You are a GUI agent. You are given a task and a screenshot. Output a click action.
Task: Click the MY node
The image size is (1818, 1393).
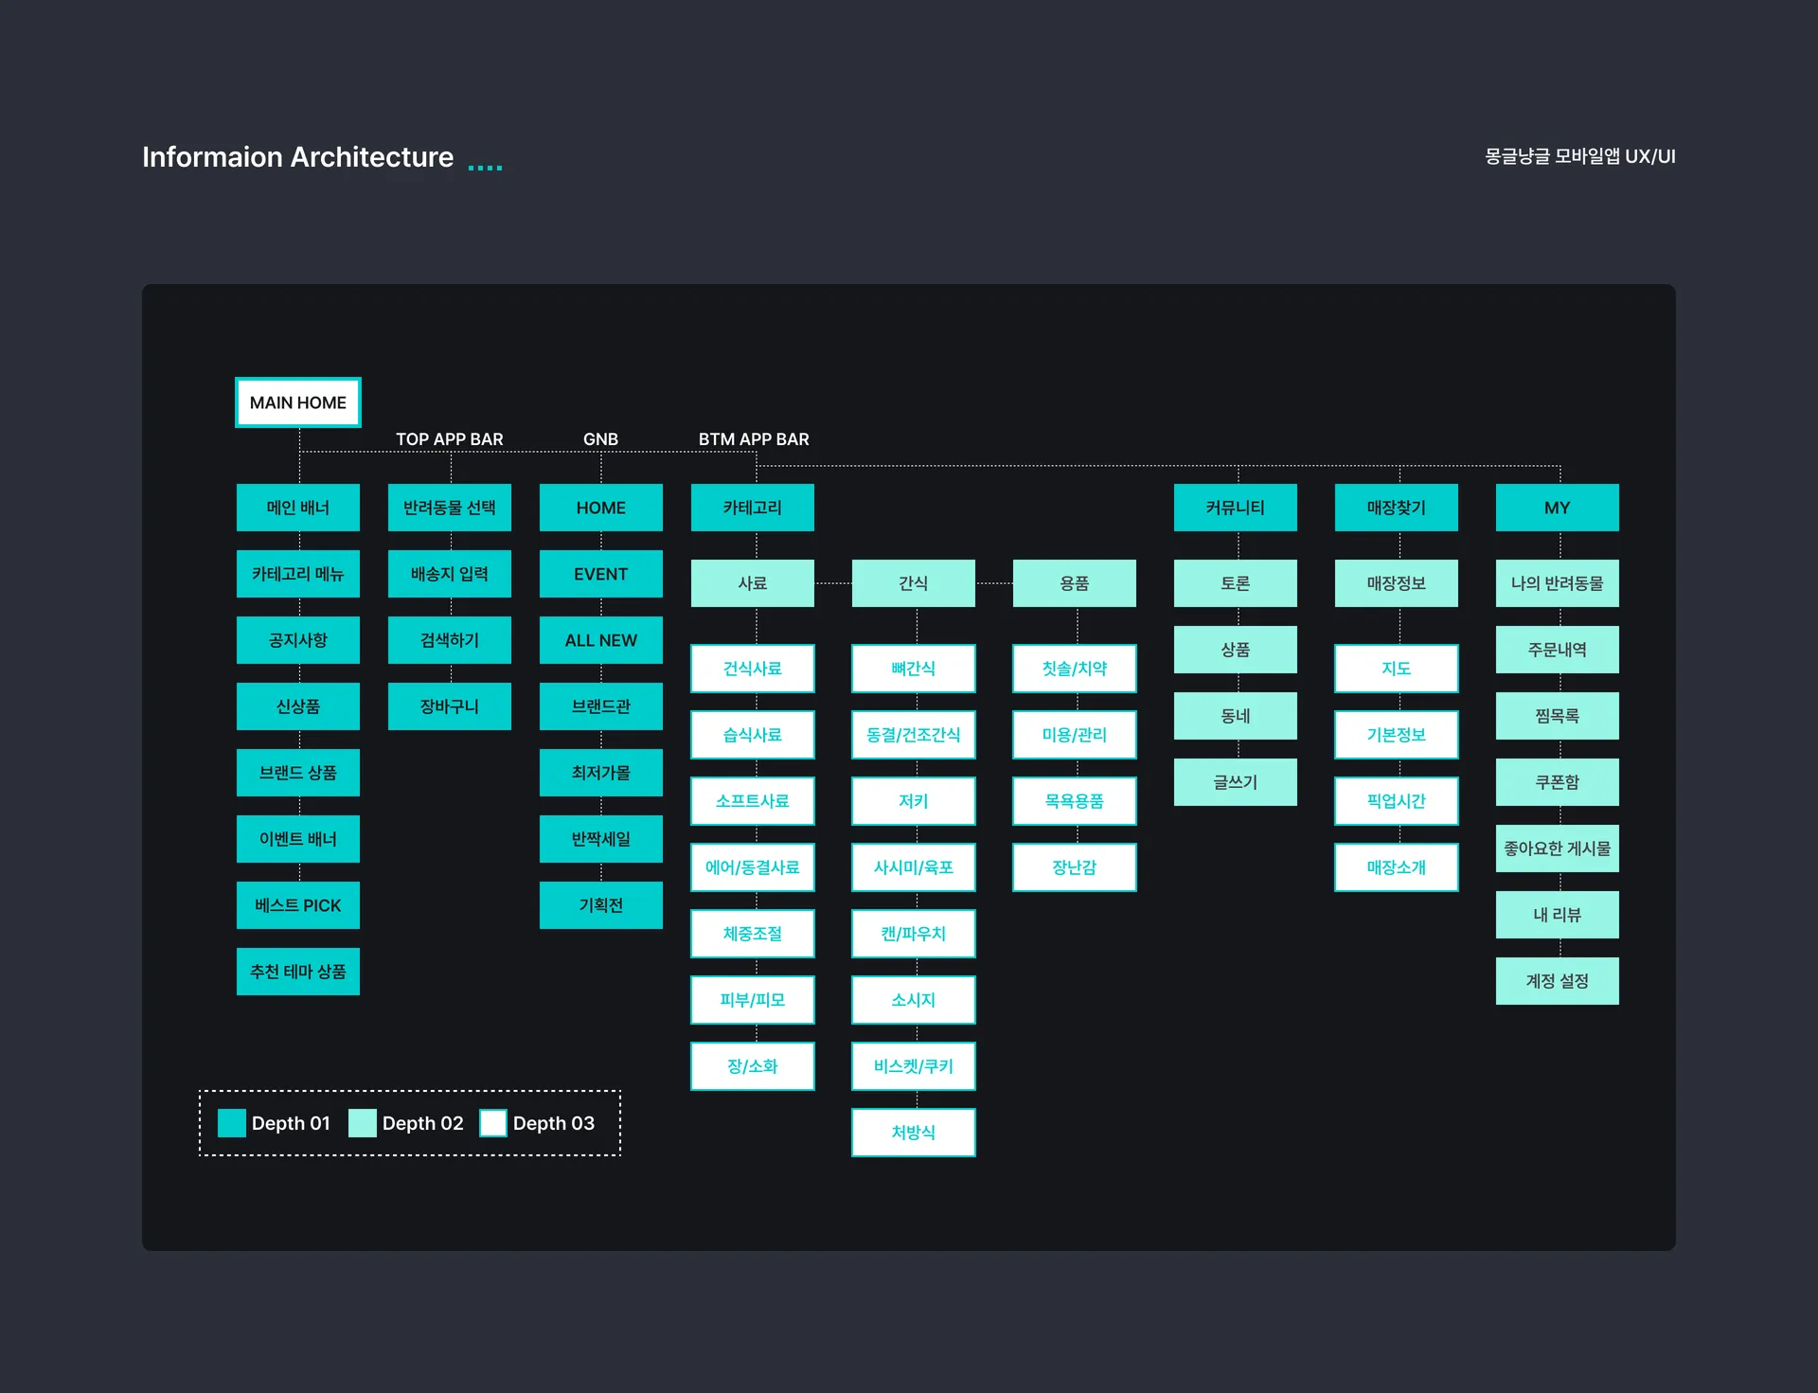point(1558,508)
